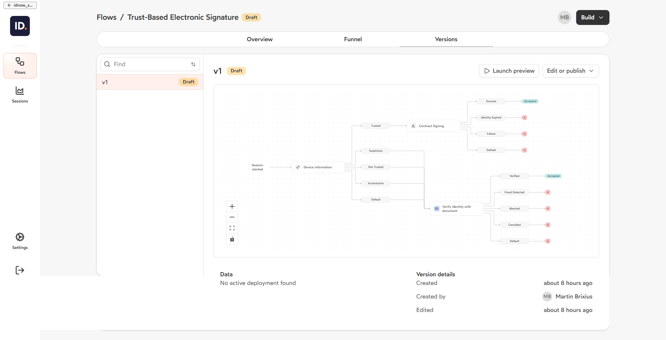The width and height of the screenshot is (666, 340).
Task: Open the Sessions sidebar section
Action: point(20,95)
